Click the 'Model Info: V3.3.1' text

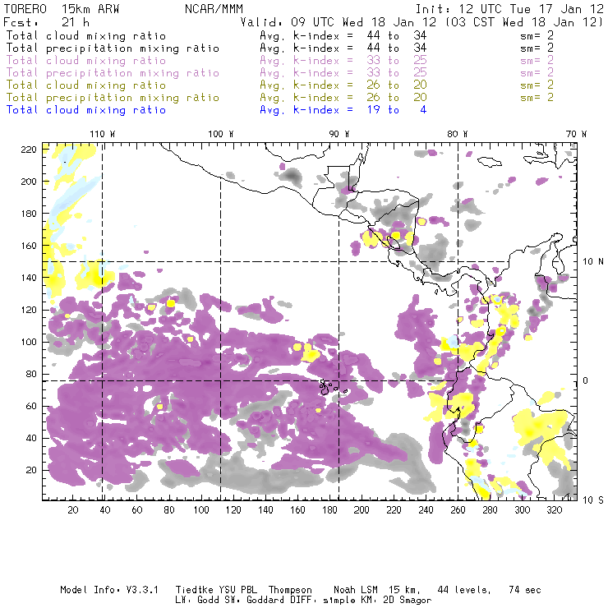[109, 590]
